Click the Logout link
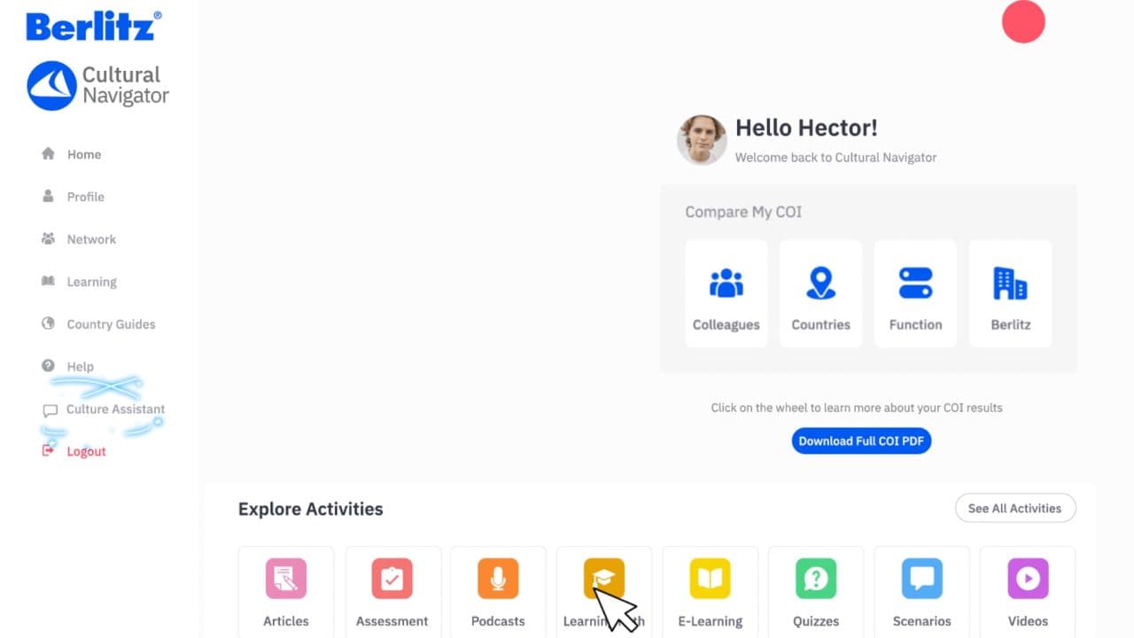Screen dimensions: 1134x638 (x=87, y=452)
